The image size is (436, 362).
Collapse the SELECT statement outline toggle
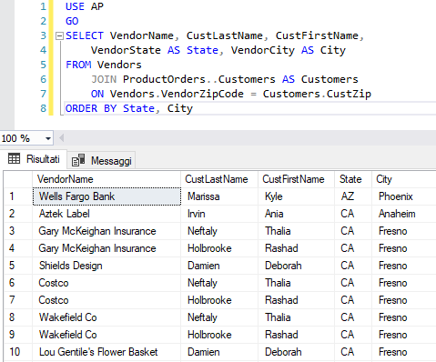pos(59,36)
